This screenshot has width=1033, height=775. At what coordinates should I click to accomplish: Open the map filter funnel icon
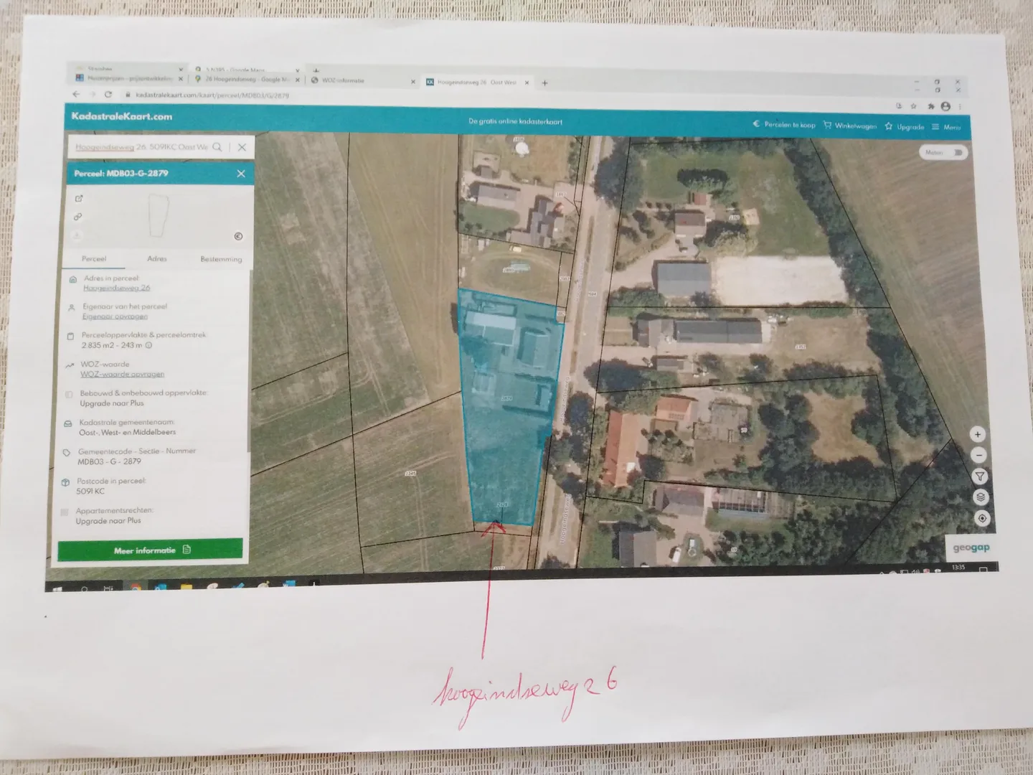click(980, 476)
